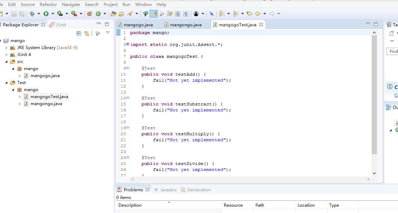This screenshot has height=213, width=398.
Task: Toggle Word Wrap toolbar icon
Action: click(170, 14)
